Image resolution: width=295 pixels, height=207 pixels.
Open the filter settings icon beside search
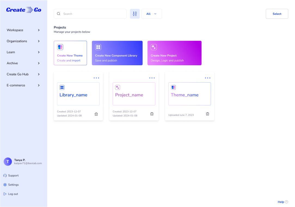tap(134, 14)
